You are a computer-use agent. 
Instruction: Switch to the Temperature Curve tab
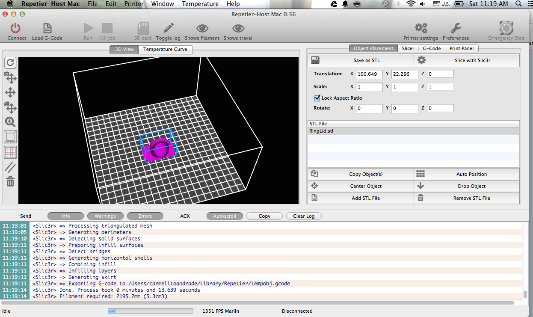pos(165,49)
